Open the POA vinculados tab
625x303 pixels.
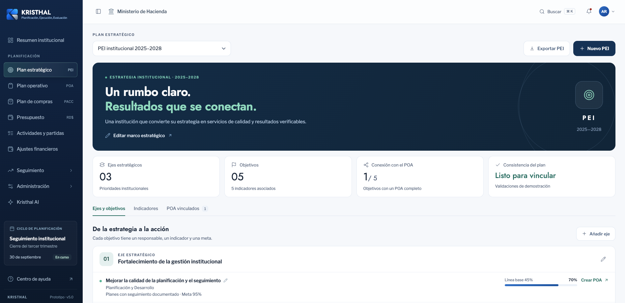[187, 209]
